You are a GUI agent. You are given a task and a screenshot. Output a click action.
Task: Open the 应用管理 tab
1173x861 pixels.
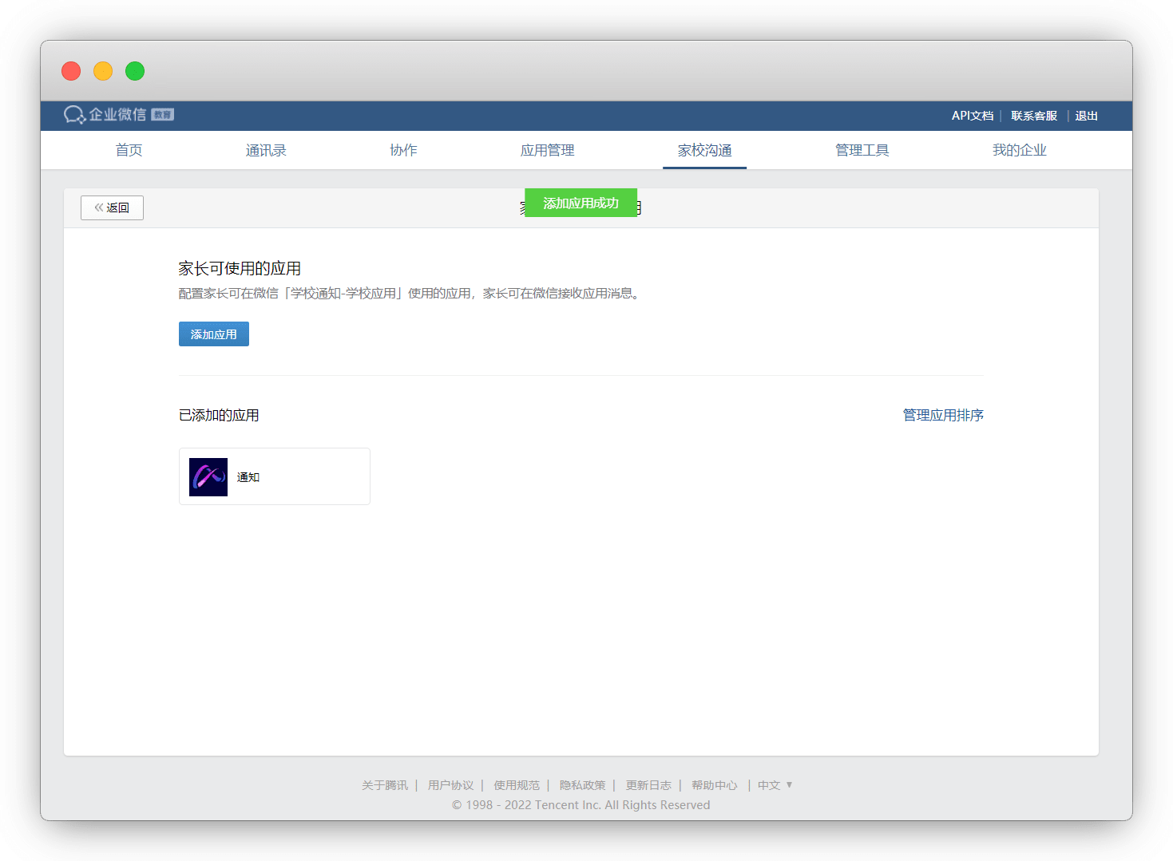point(547,150)
